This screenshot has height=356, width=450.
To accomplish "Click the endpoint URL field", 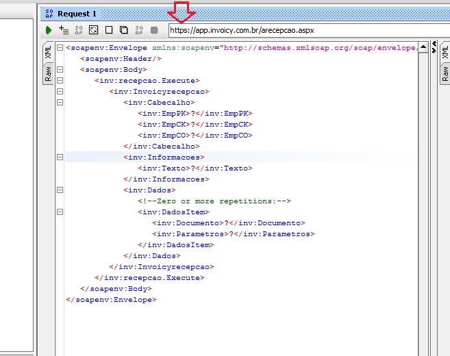I will 301,30.
